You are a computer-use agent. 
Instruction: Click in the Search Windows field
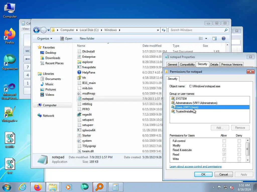tap(197, 30)
